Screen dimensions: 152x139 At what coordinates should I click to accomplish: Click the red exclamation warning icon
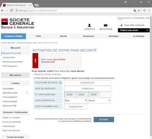point(35,60)
